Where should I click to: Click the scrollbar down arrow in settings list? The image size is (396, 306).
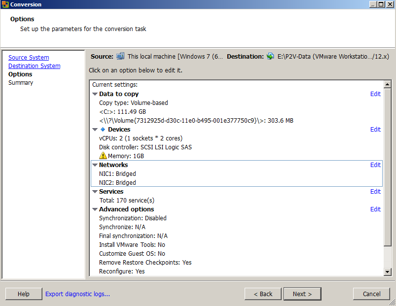388,272
